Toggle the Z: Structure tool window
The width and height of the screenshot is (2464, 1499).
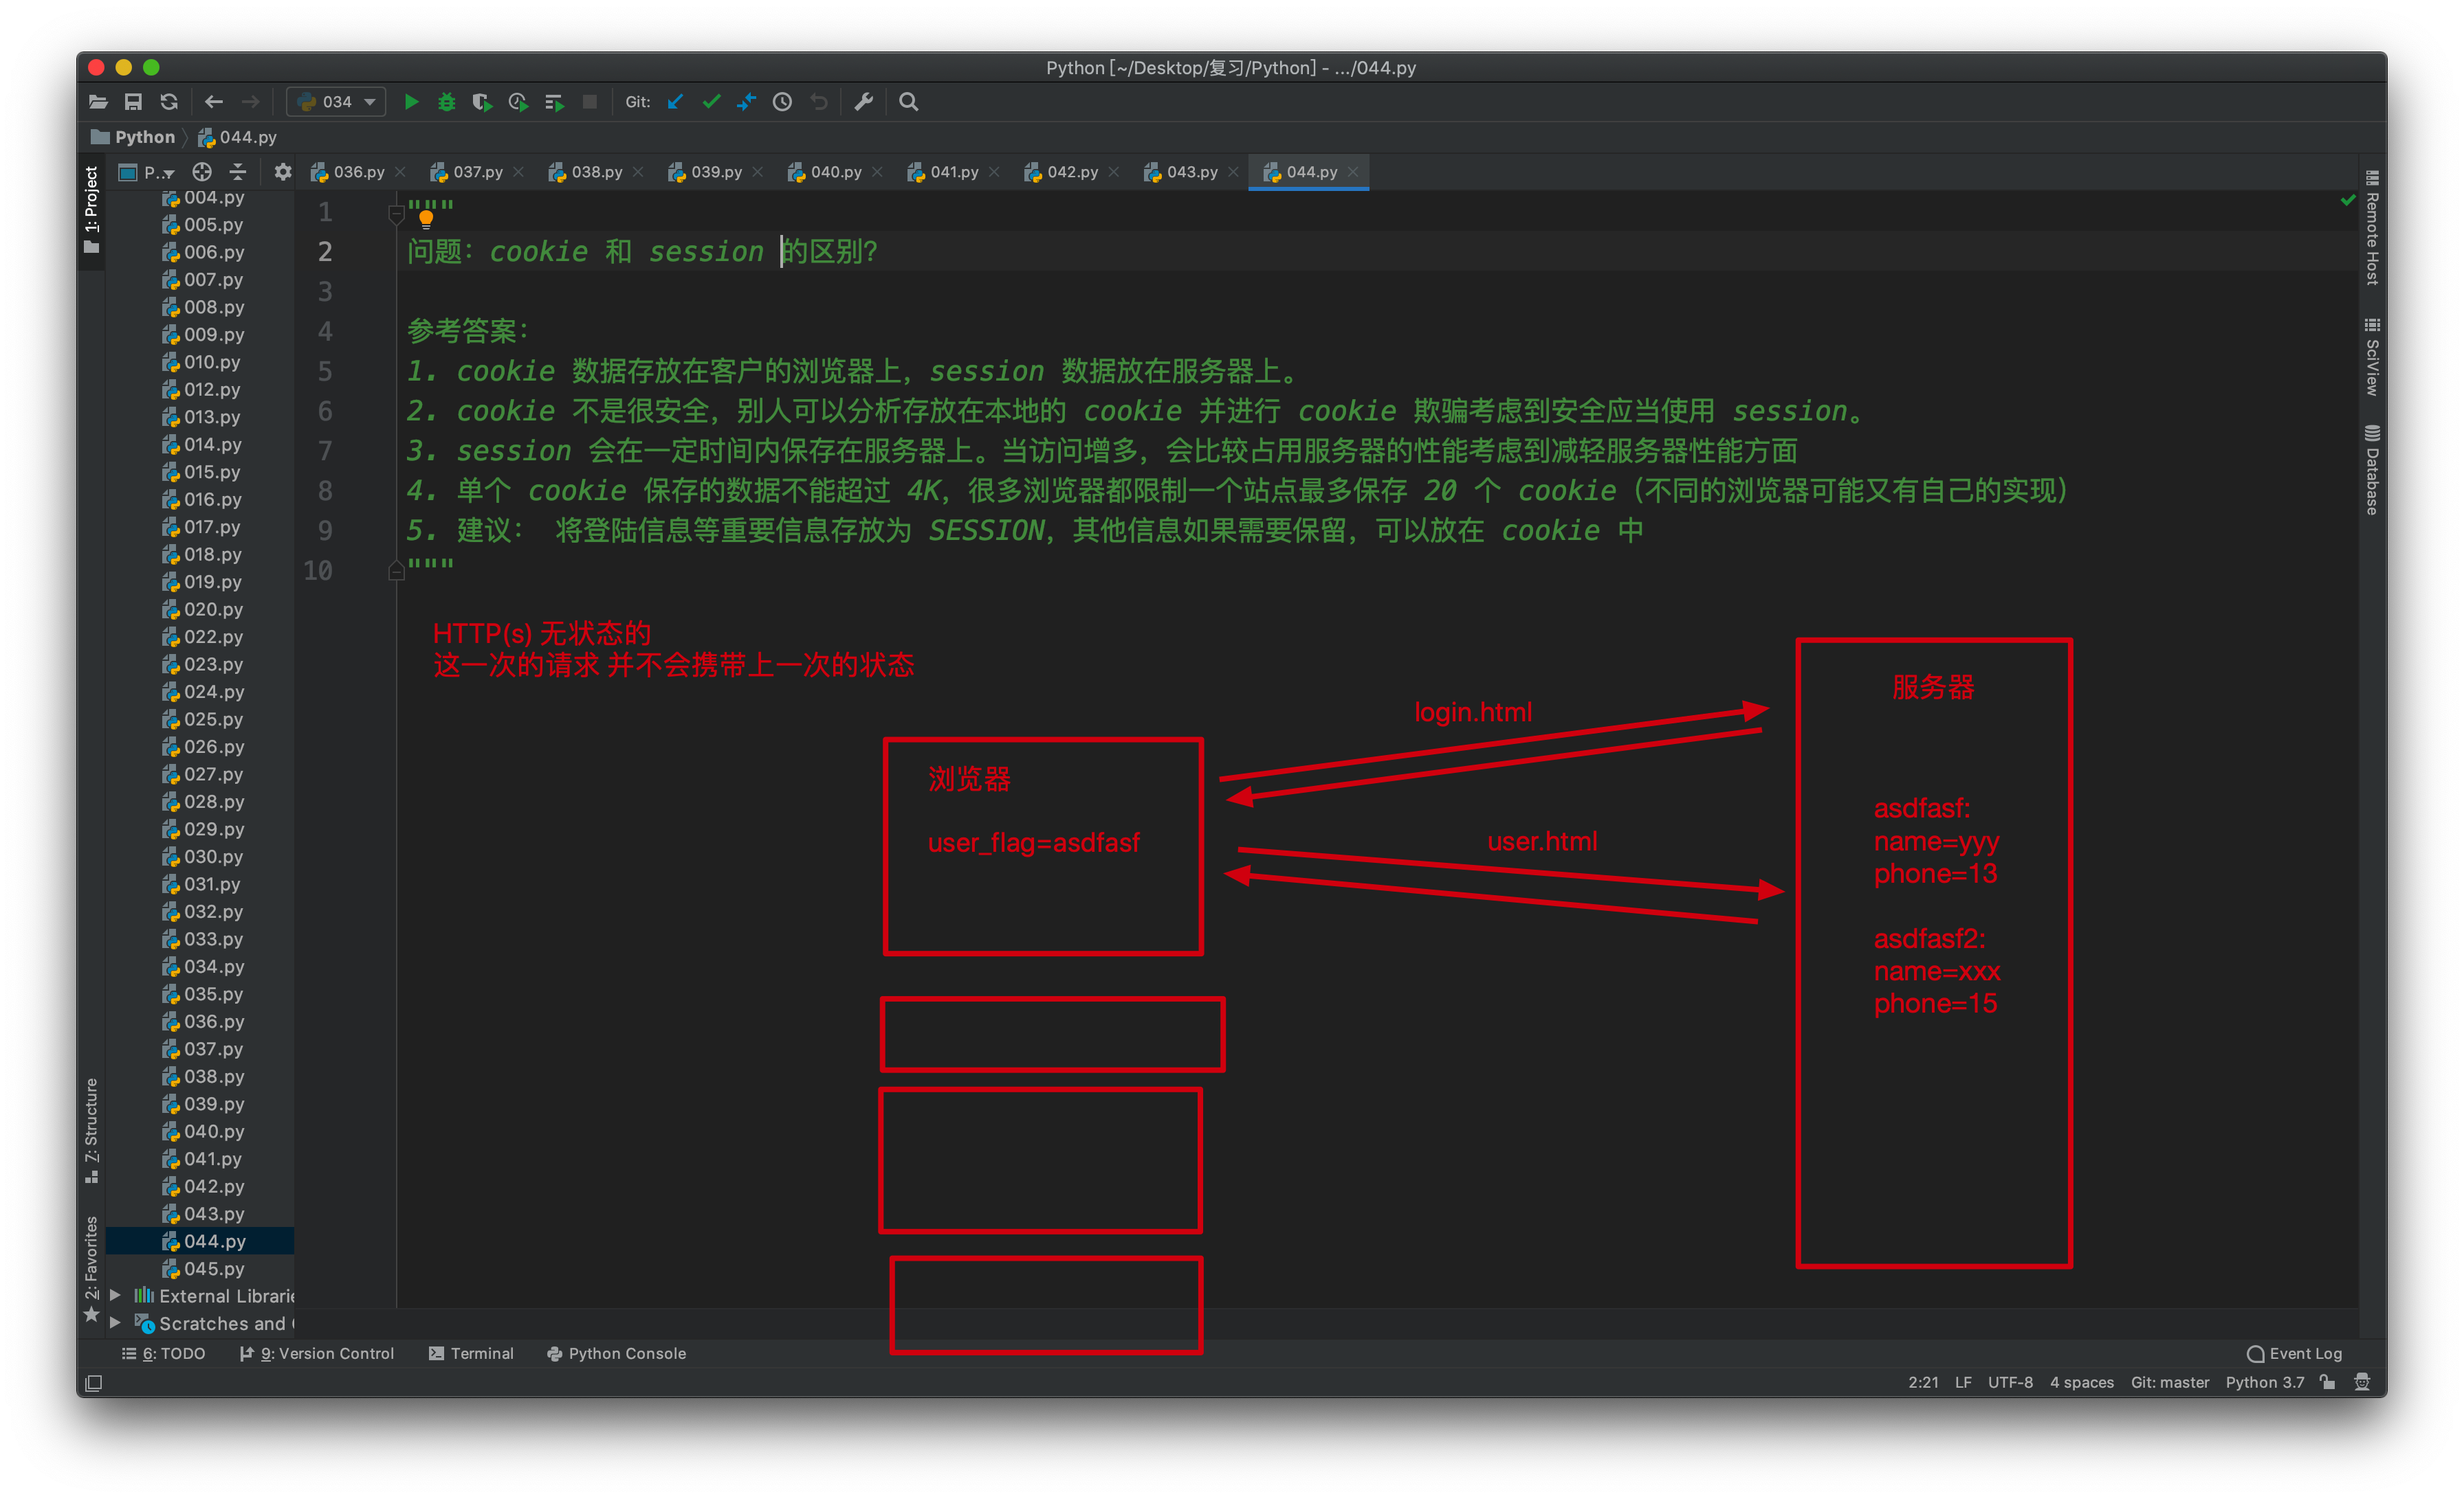[x=91, y=1131]
